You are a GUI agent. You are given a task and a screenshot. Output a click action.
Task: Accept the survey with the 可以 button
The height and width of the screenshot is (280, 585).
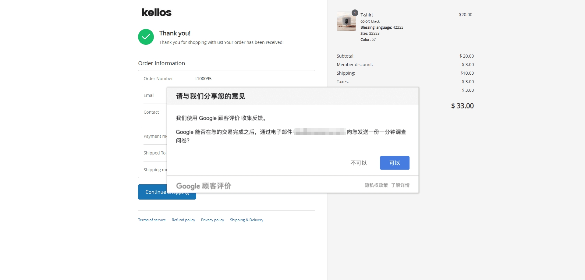(x=395, y=163)
